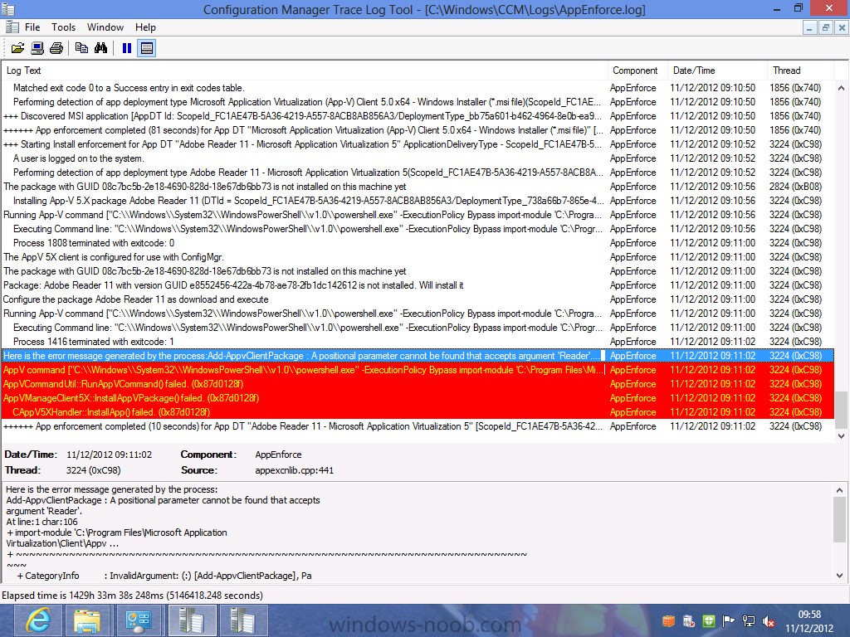Viewport: 850px width, 637px height.
Task: Click the elapsed time status bar text
Action: (132, 596)
